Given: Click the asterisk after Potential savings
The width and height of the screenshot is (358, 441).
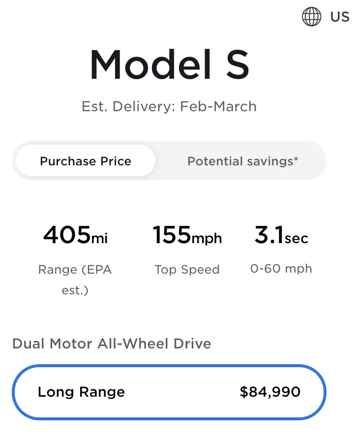Looking at the screenshot, I should tap(296, 159).
